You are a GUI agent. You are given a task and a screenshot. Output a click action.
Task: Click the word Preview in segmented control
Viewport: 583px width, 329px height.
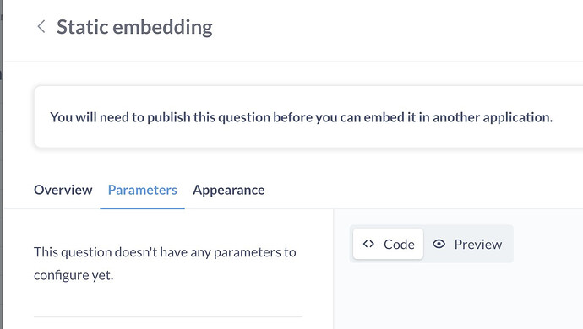pos(478,245)
